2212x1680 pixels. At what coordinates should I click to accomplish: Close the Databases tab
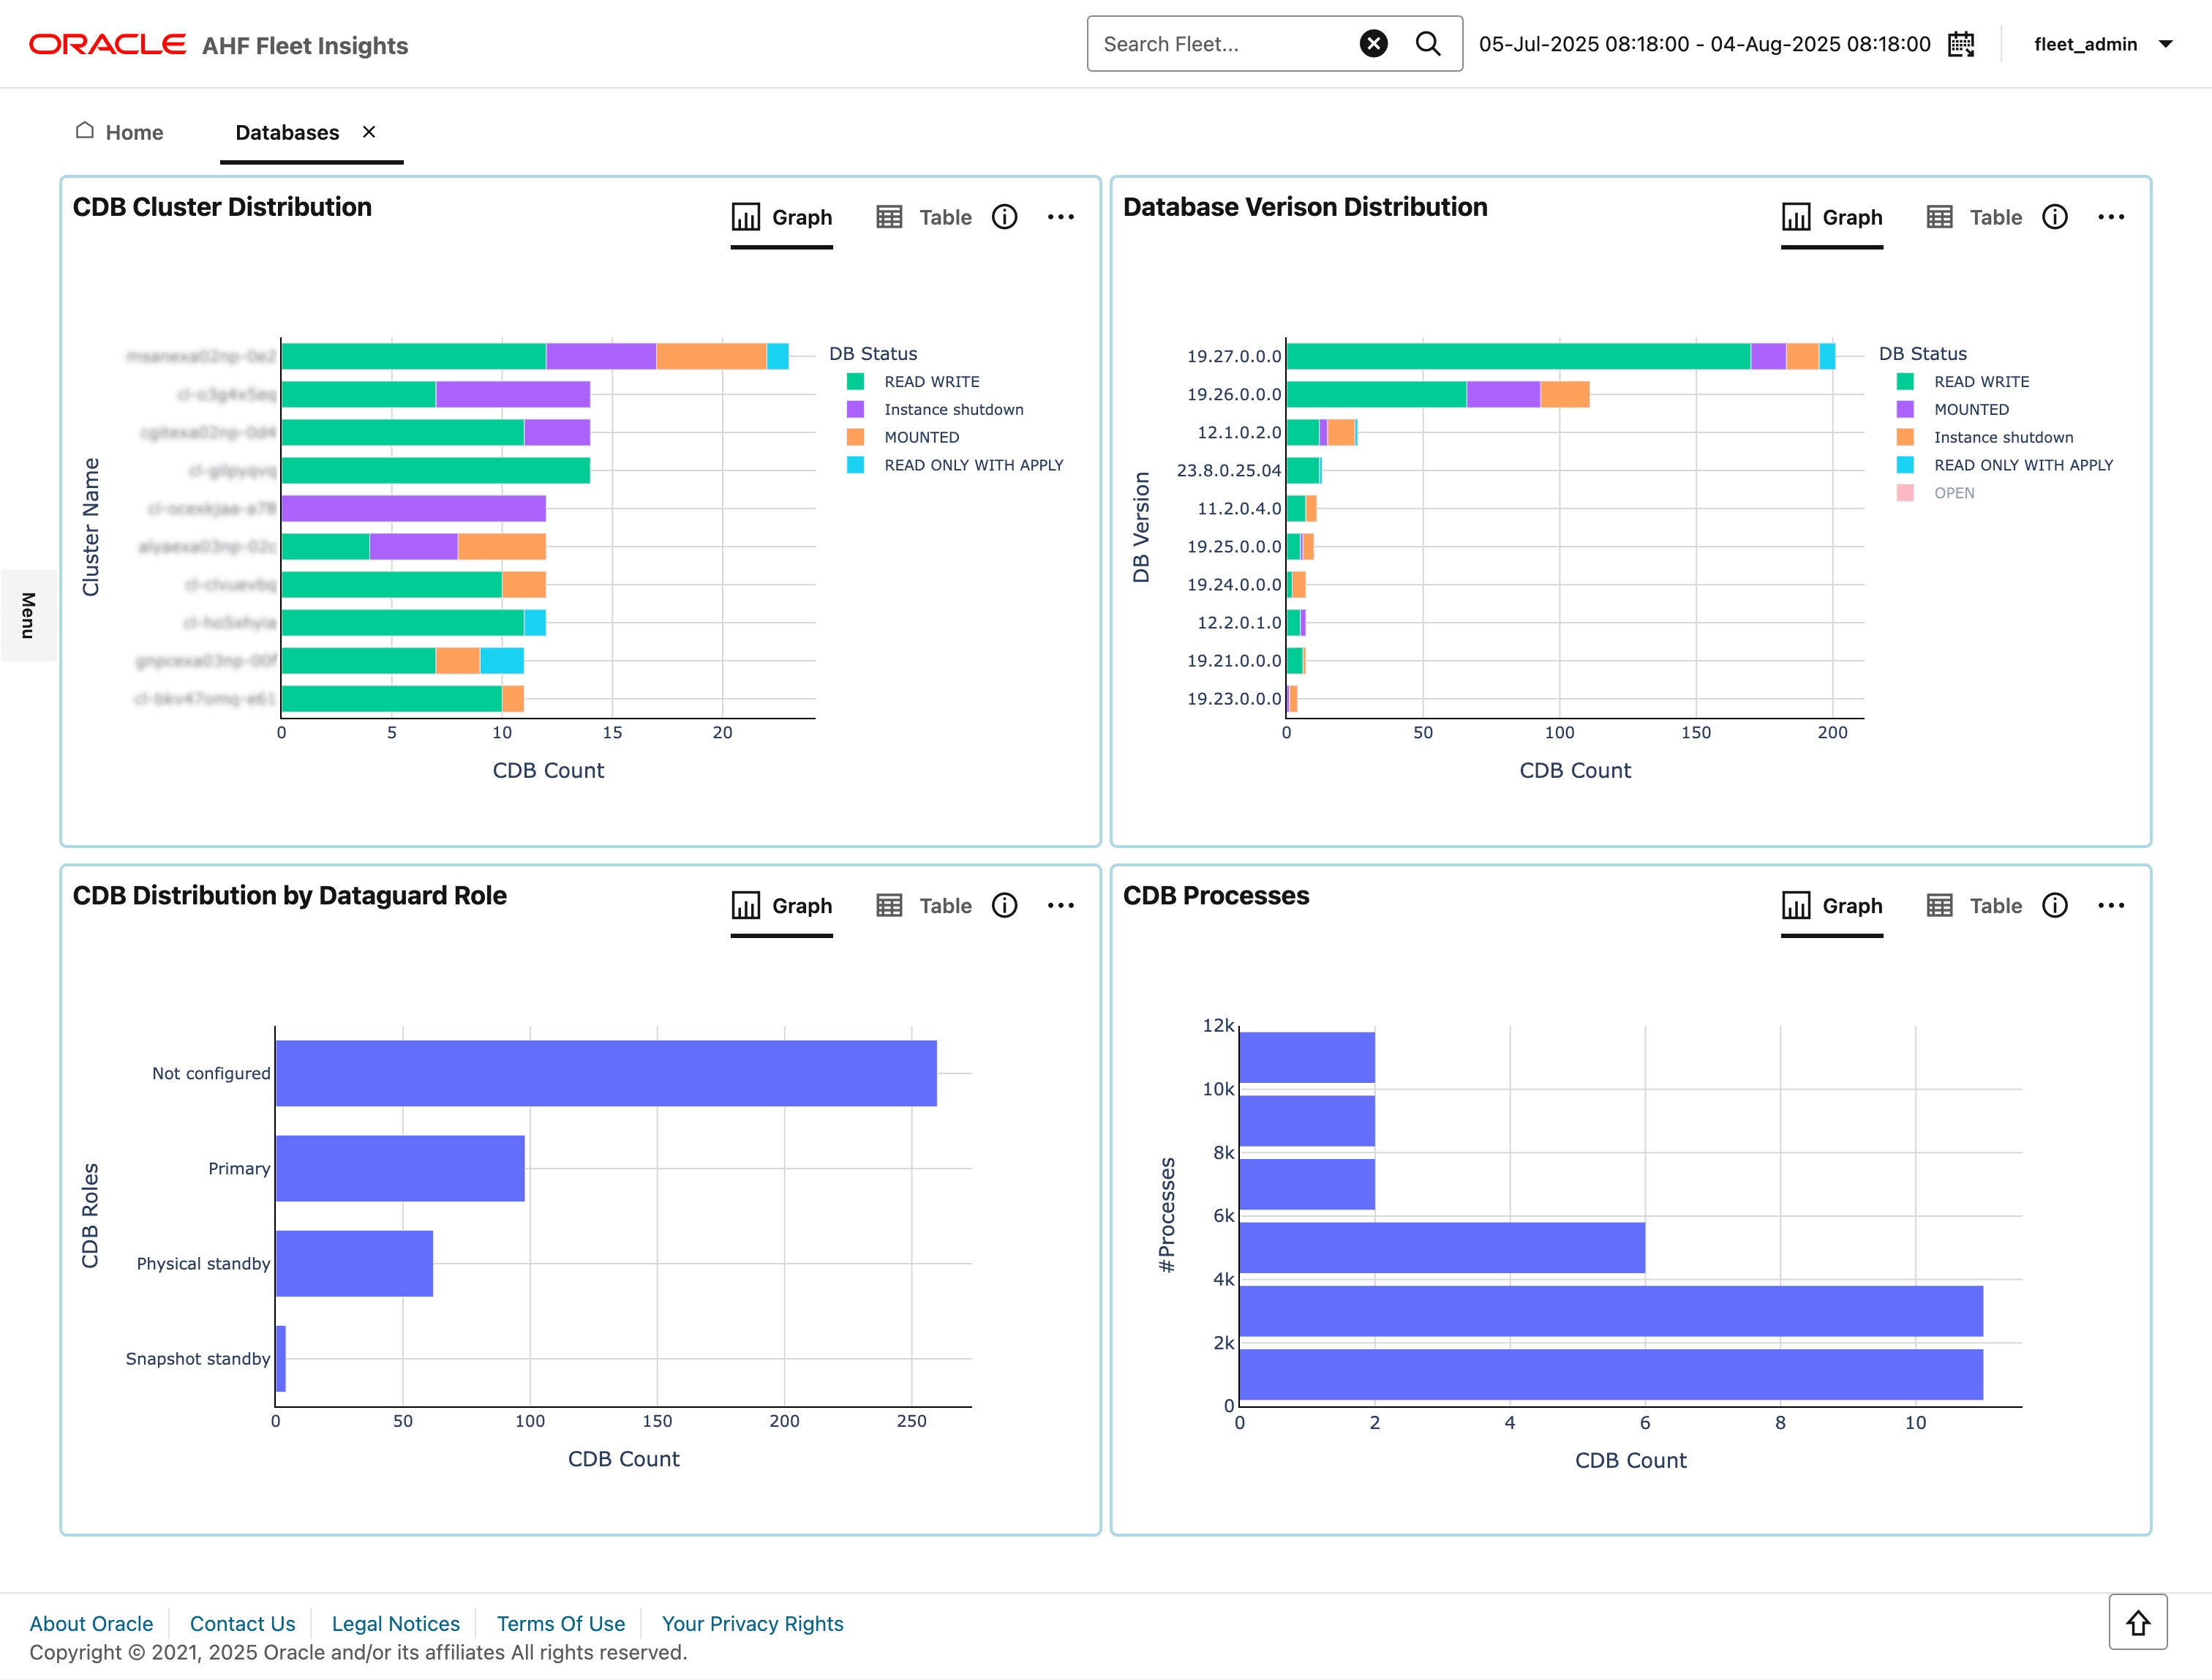(x=369, y=132)
